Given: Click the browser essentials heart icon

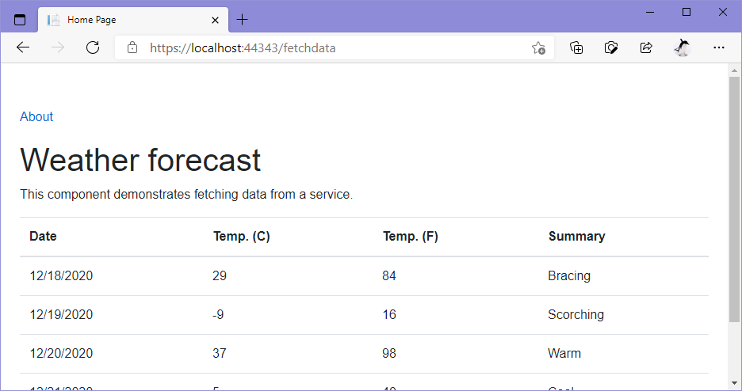Looking at the screenshot, I should 611,47.
